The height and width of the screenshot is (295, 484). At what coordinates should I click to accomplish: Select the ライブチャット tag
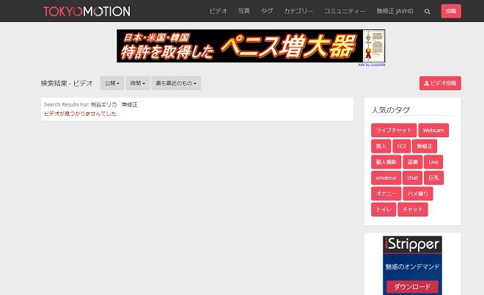coord(394,131)
